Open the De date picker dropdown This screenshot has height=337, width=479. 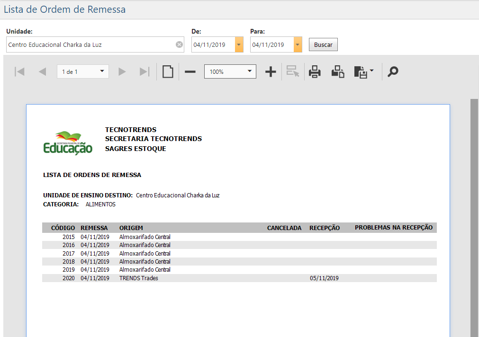pos(238,44)
